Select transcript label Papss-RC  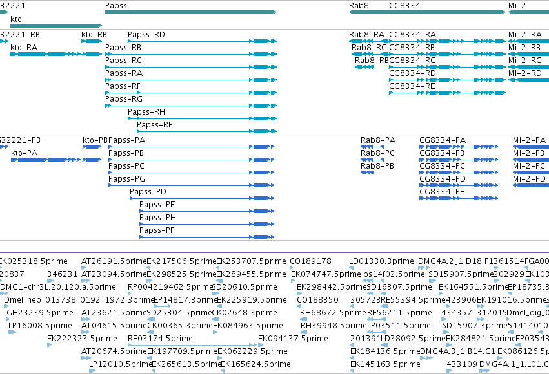click(124, 61)
